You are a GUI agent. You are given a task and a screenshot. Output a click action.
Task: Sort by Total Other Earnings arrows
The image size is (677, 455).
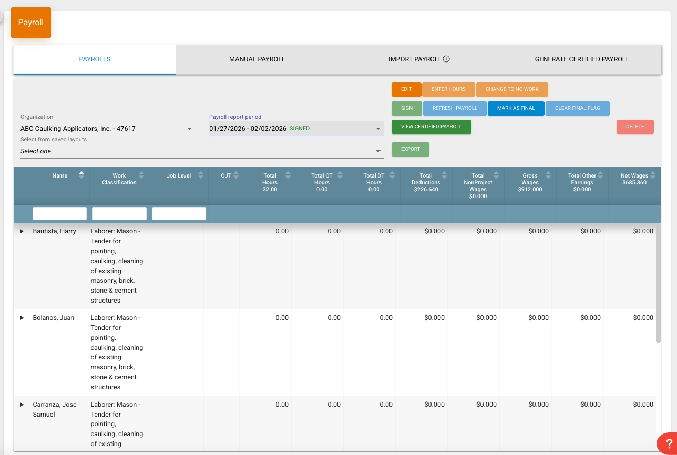click(600, 175)
